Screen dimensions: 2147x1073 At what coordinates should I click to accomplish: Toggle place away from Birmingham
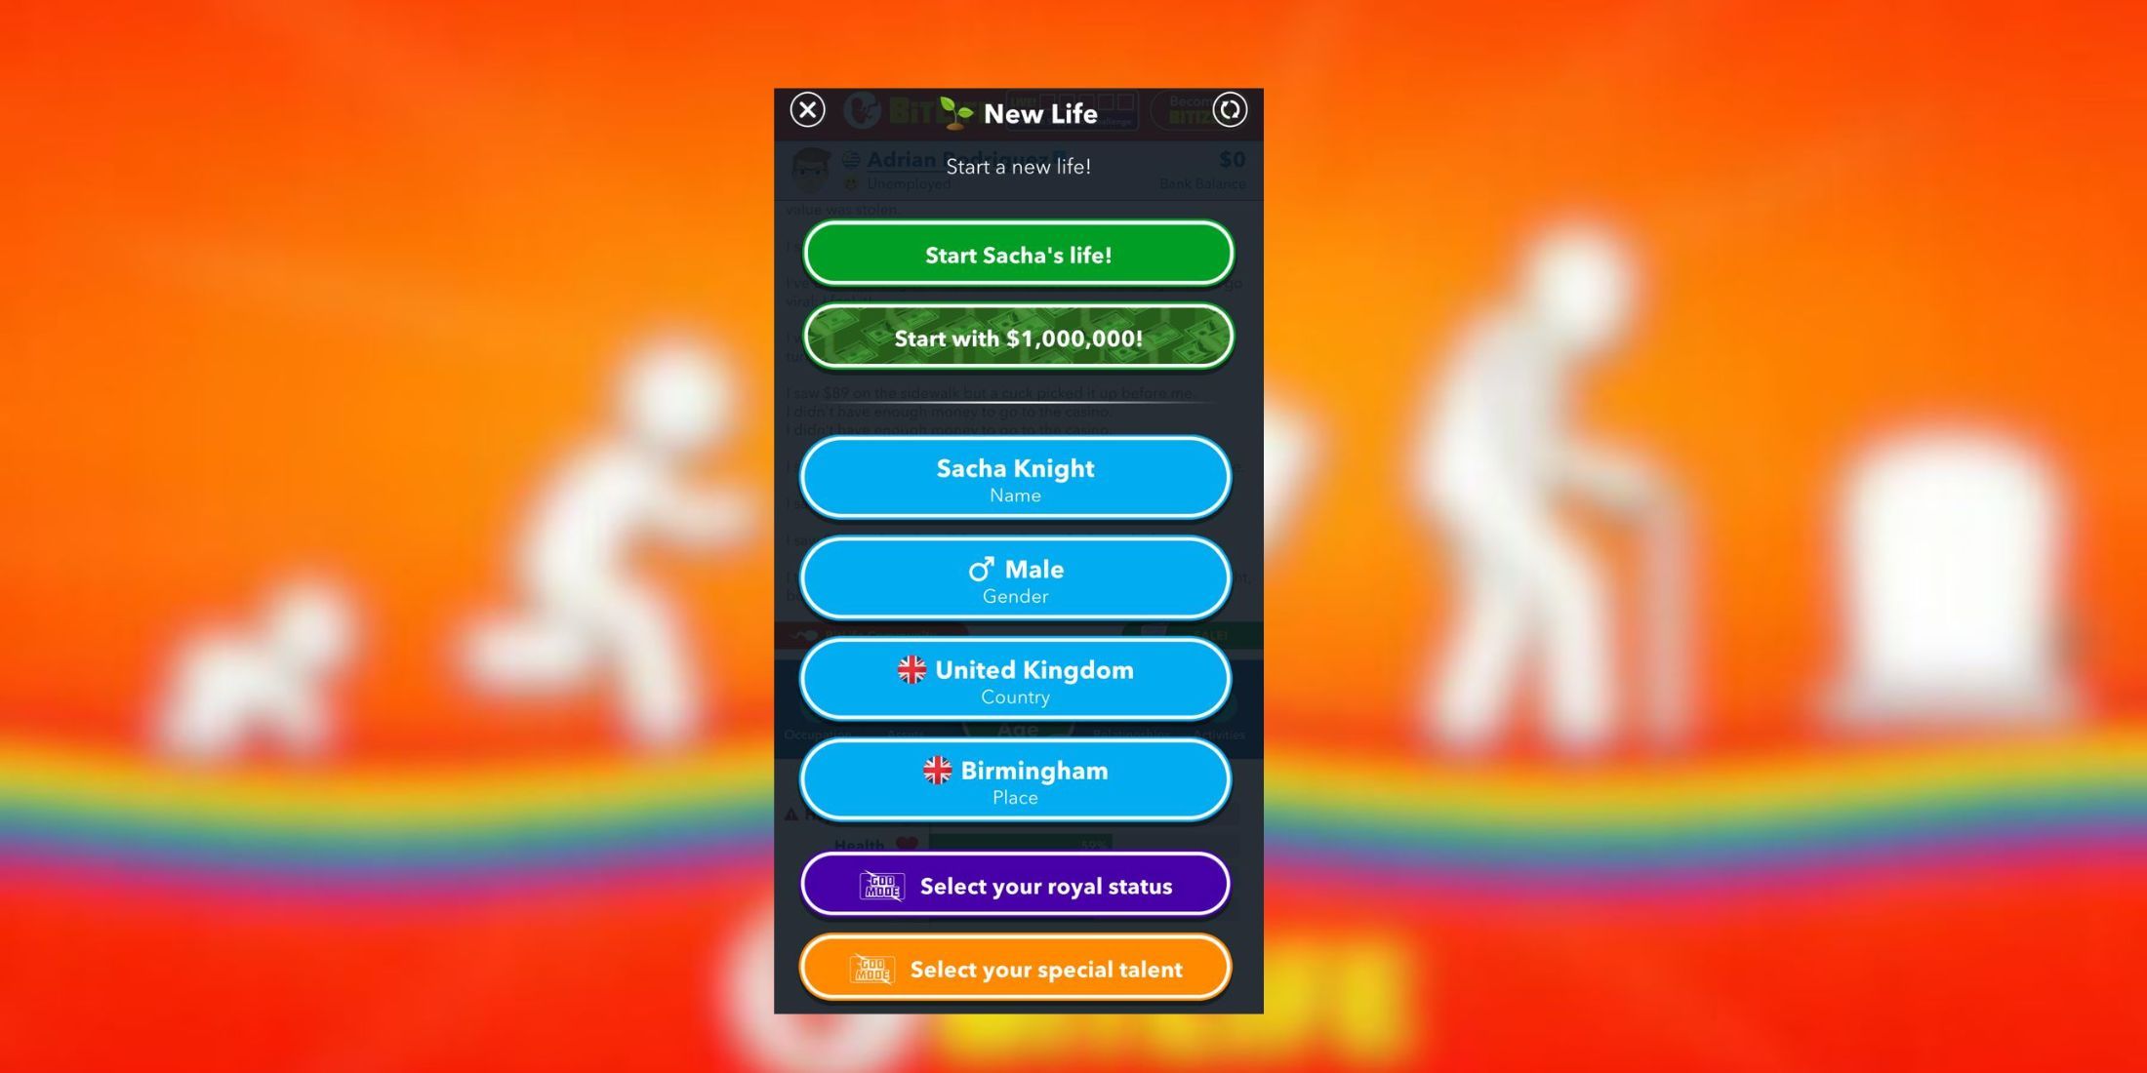1016,780
